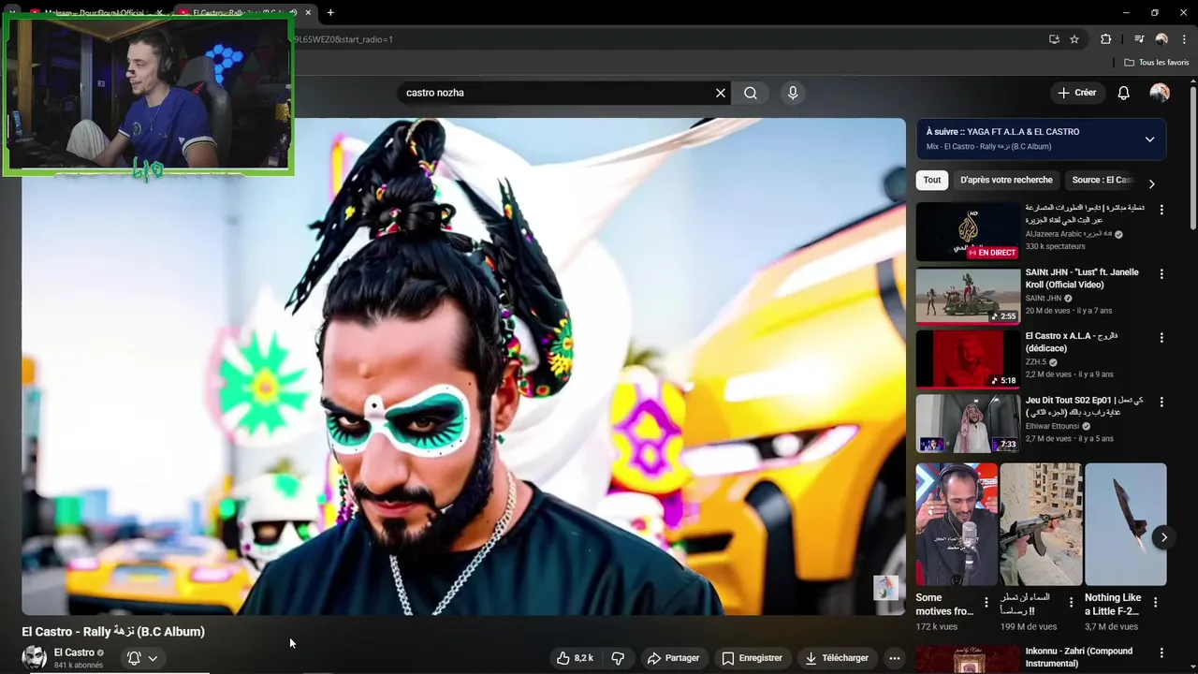Open YouTube notifications bell

click(x=1124, y=93)
